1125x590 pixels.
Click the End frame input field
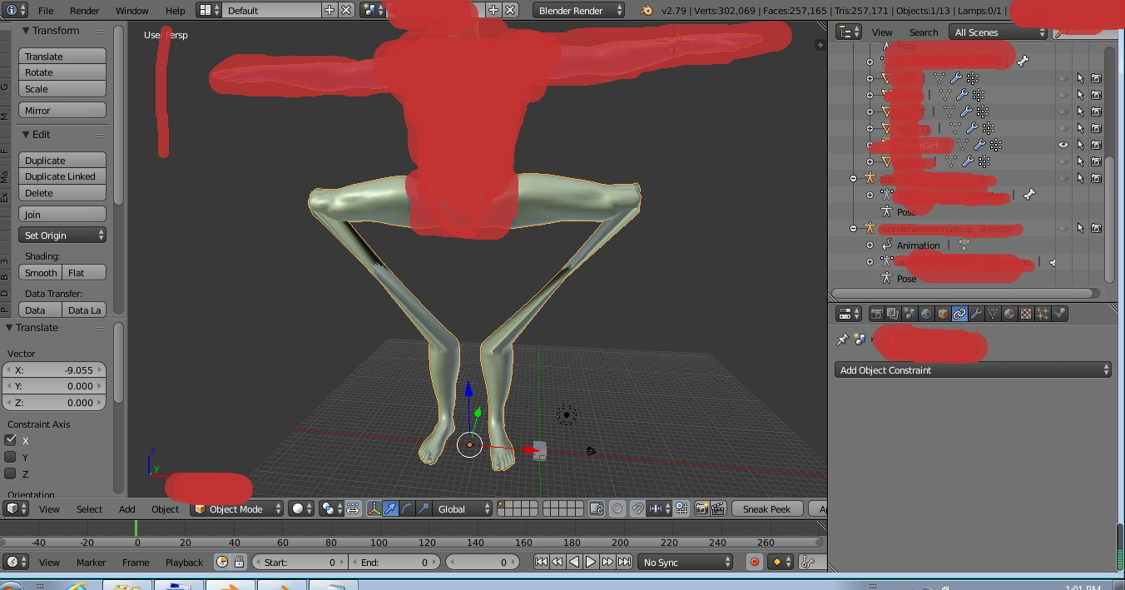tap(394, 563)
